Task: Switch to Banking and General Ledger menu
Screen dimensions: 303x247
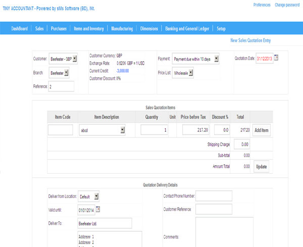Action: coord(187,29)
